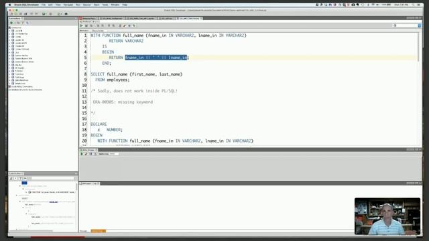The image size is (429, 241).
Task: Open SQL History from worksheet toolbar
Action: (134, 25)
